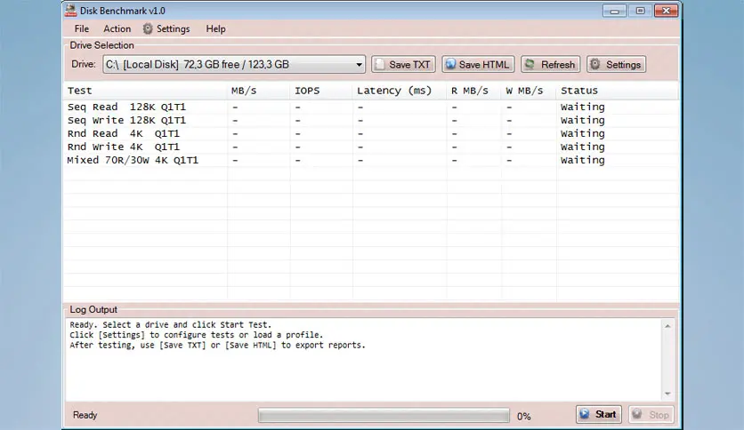Click the Save HTML button
Viewport: 744px width, 430px height.
click(478, 64)
